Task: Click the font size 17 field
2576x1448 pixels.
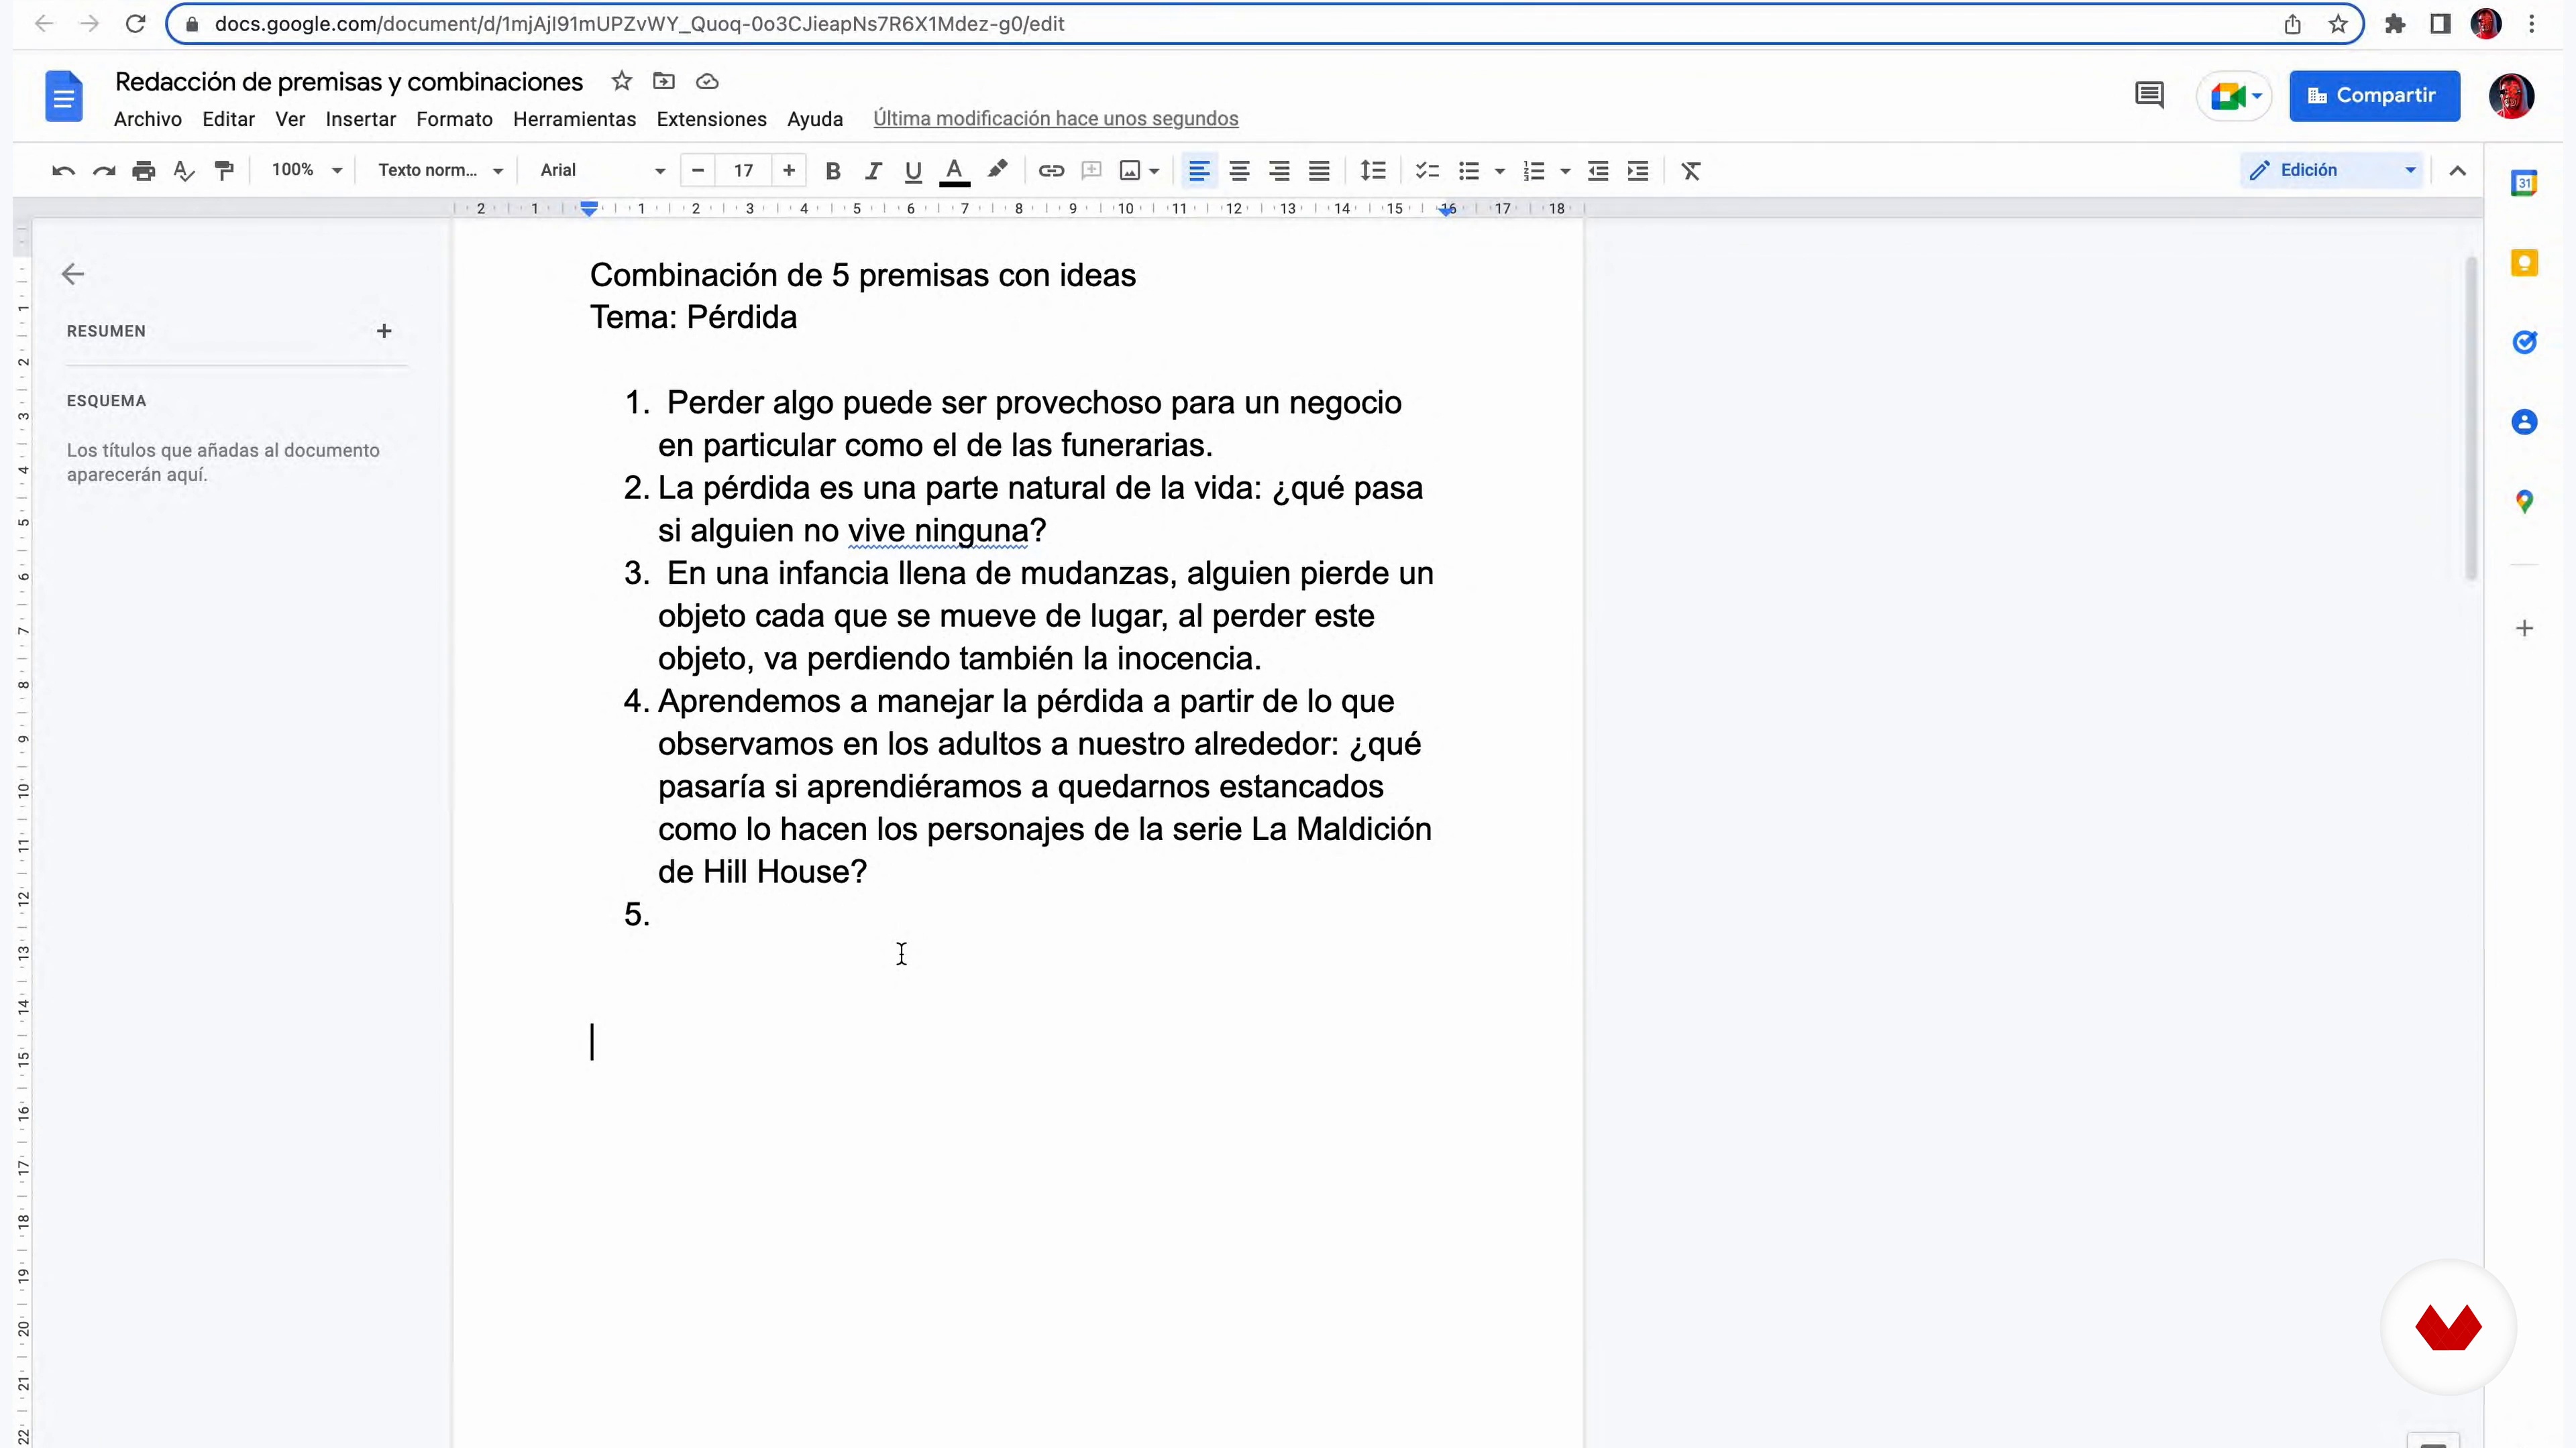Action: pyautogui.click(x=743, y=171)
